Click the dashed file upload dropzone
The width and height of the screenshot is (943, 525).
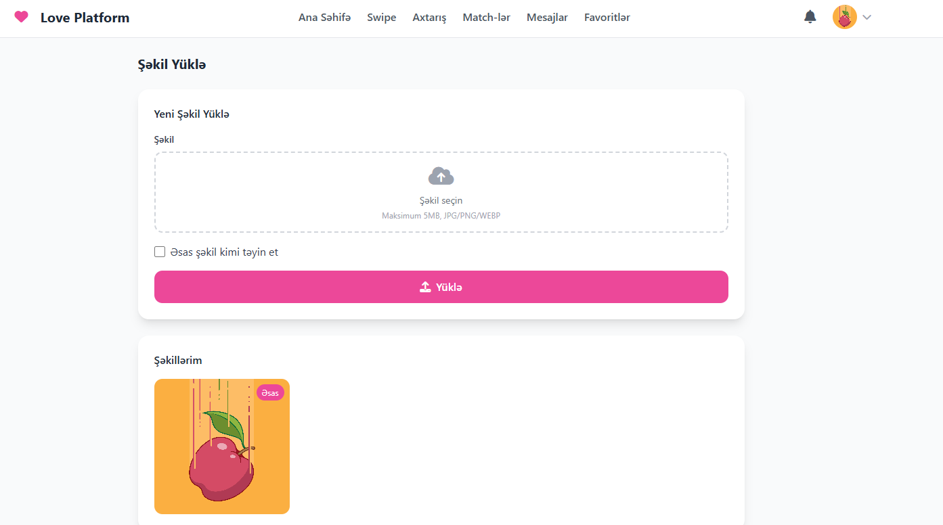click(441, 192)
